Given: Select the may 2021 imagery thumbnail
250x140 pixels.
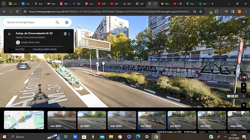Looking at the screenshot, I should point(239,120).
